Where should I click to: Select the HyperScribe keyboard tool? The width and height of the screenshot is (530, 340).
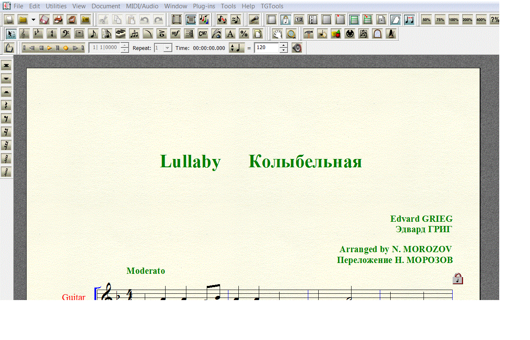tap(120, 34)
